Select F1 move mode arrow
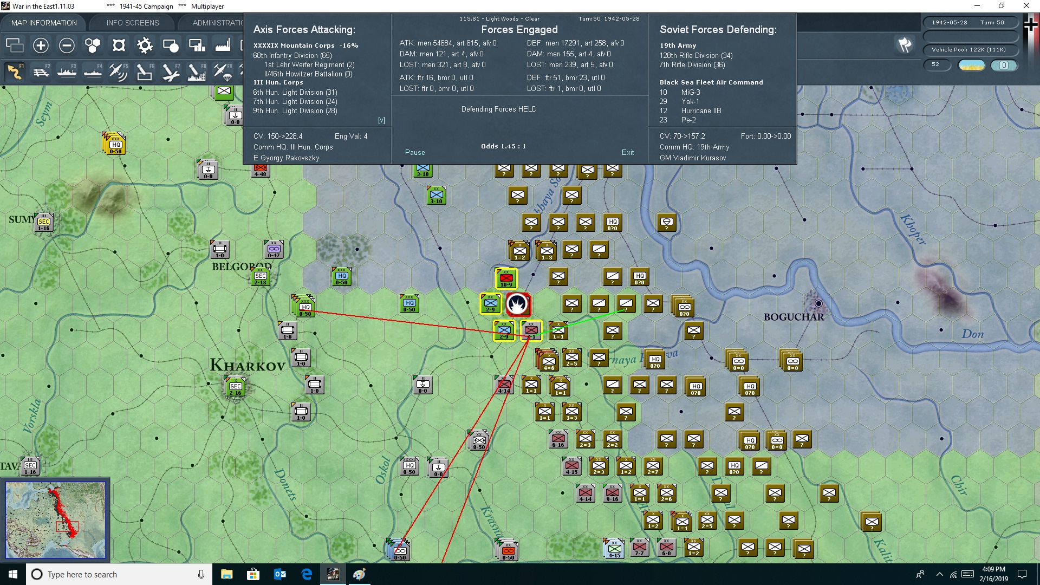 [15, 71]
